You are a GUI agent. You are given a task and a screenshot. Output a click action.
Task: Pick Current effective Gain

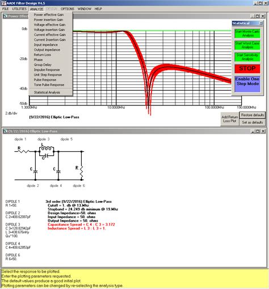point(50,35)
